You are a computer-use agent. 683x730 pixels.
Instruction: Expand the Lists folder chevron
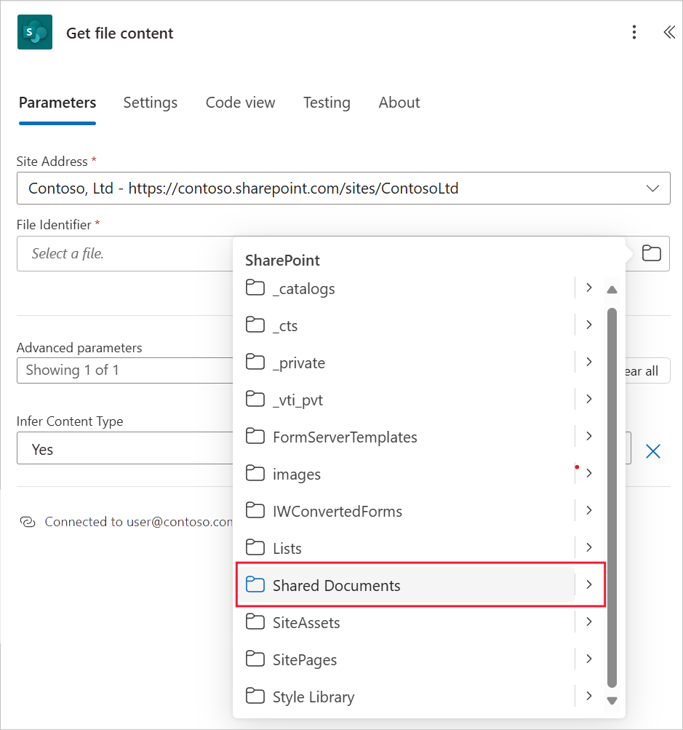(x=589, y=547)
